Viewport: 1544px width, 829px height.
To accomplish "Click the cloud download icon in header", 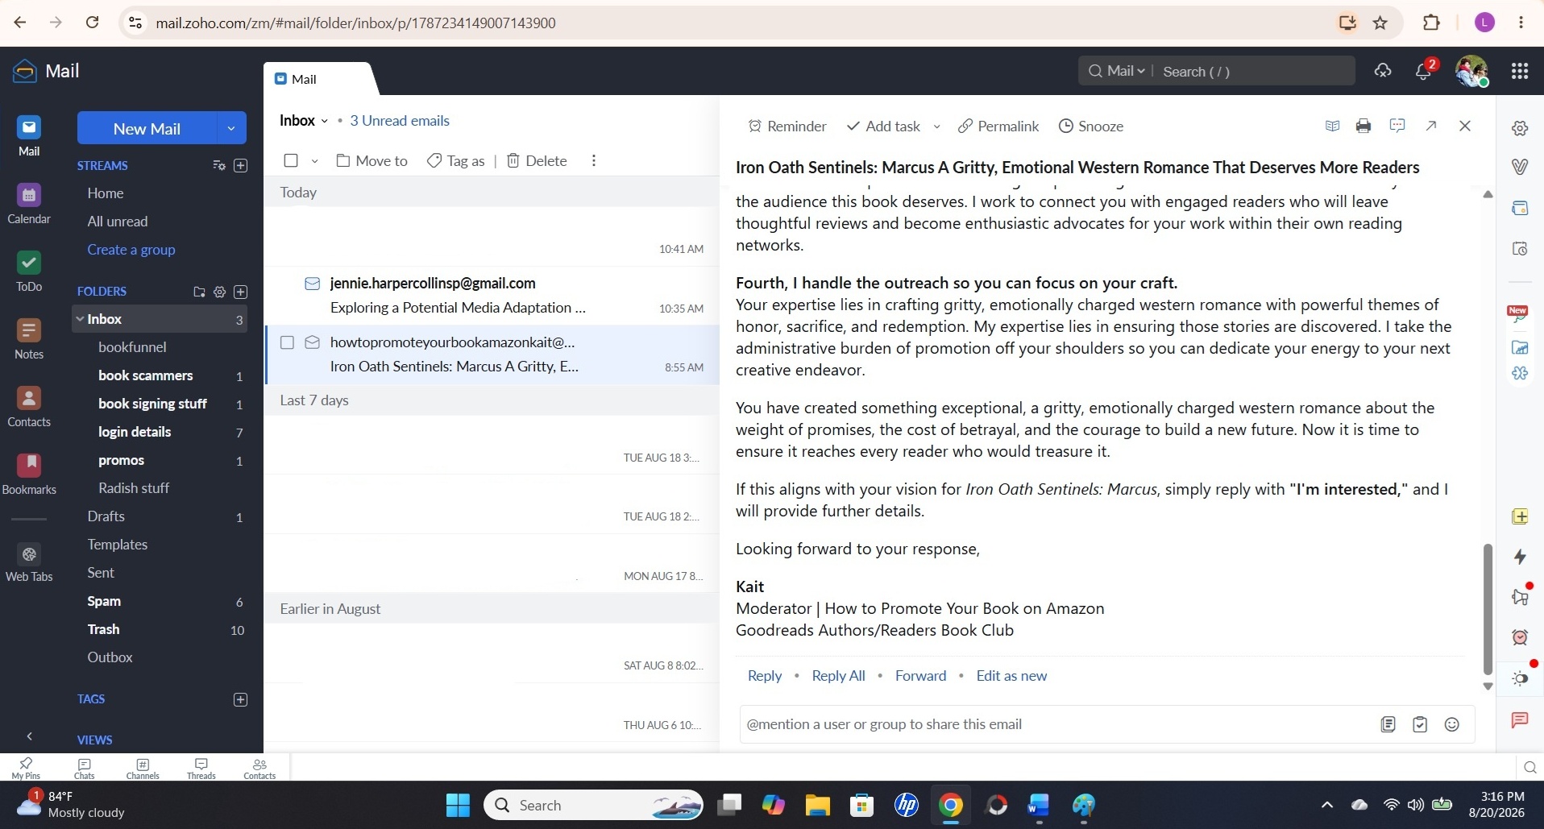I will click(x=1383, y=71).
